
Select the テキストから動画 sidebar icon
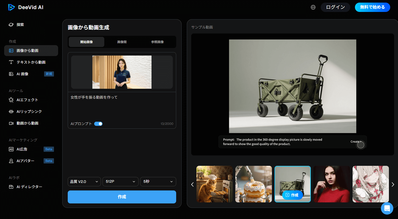coord(11,62)
